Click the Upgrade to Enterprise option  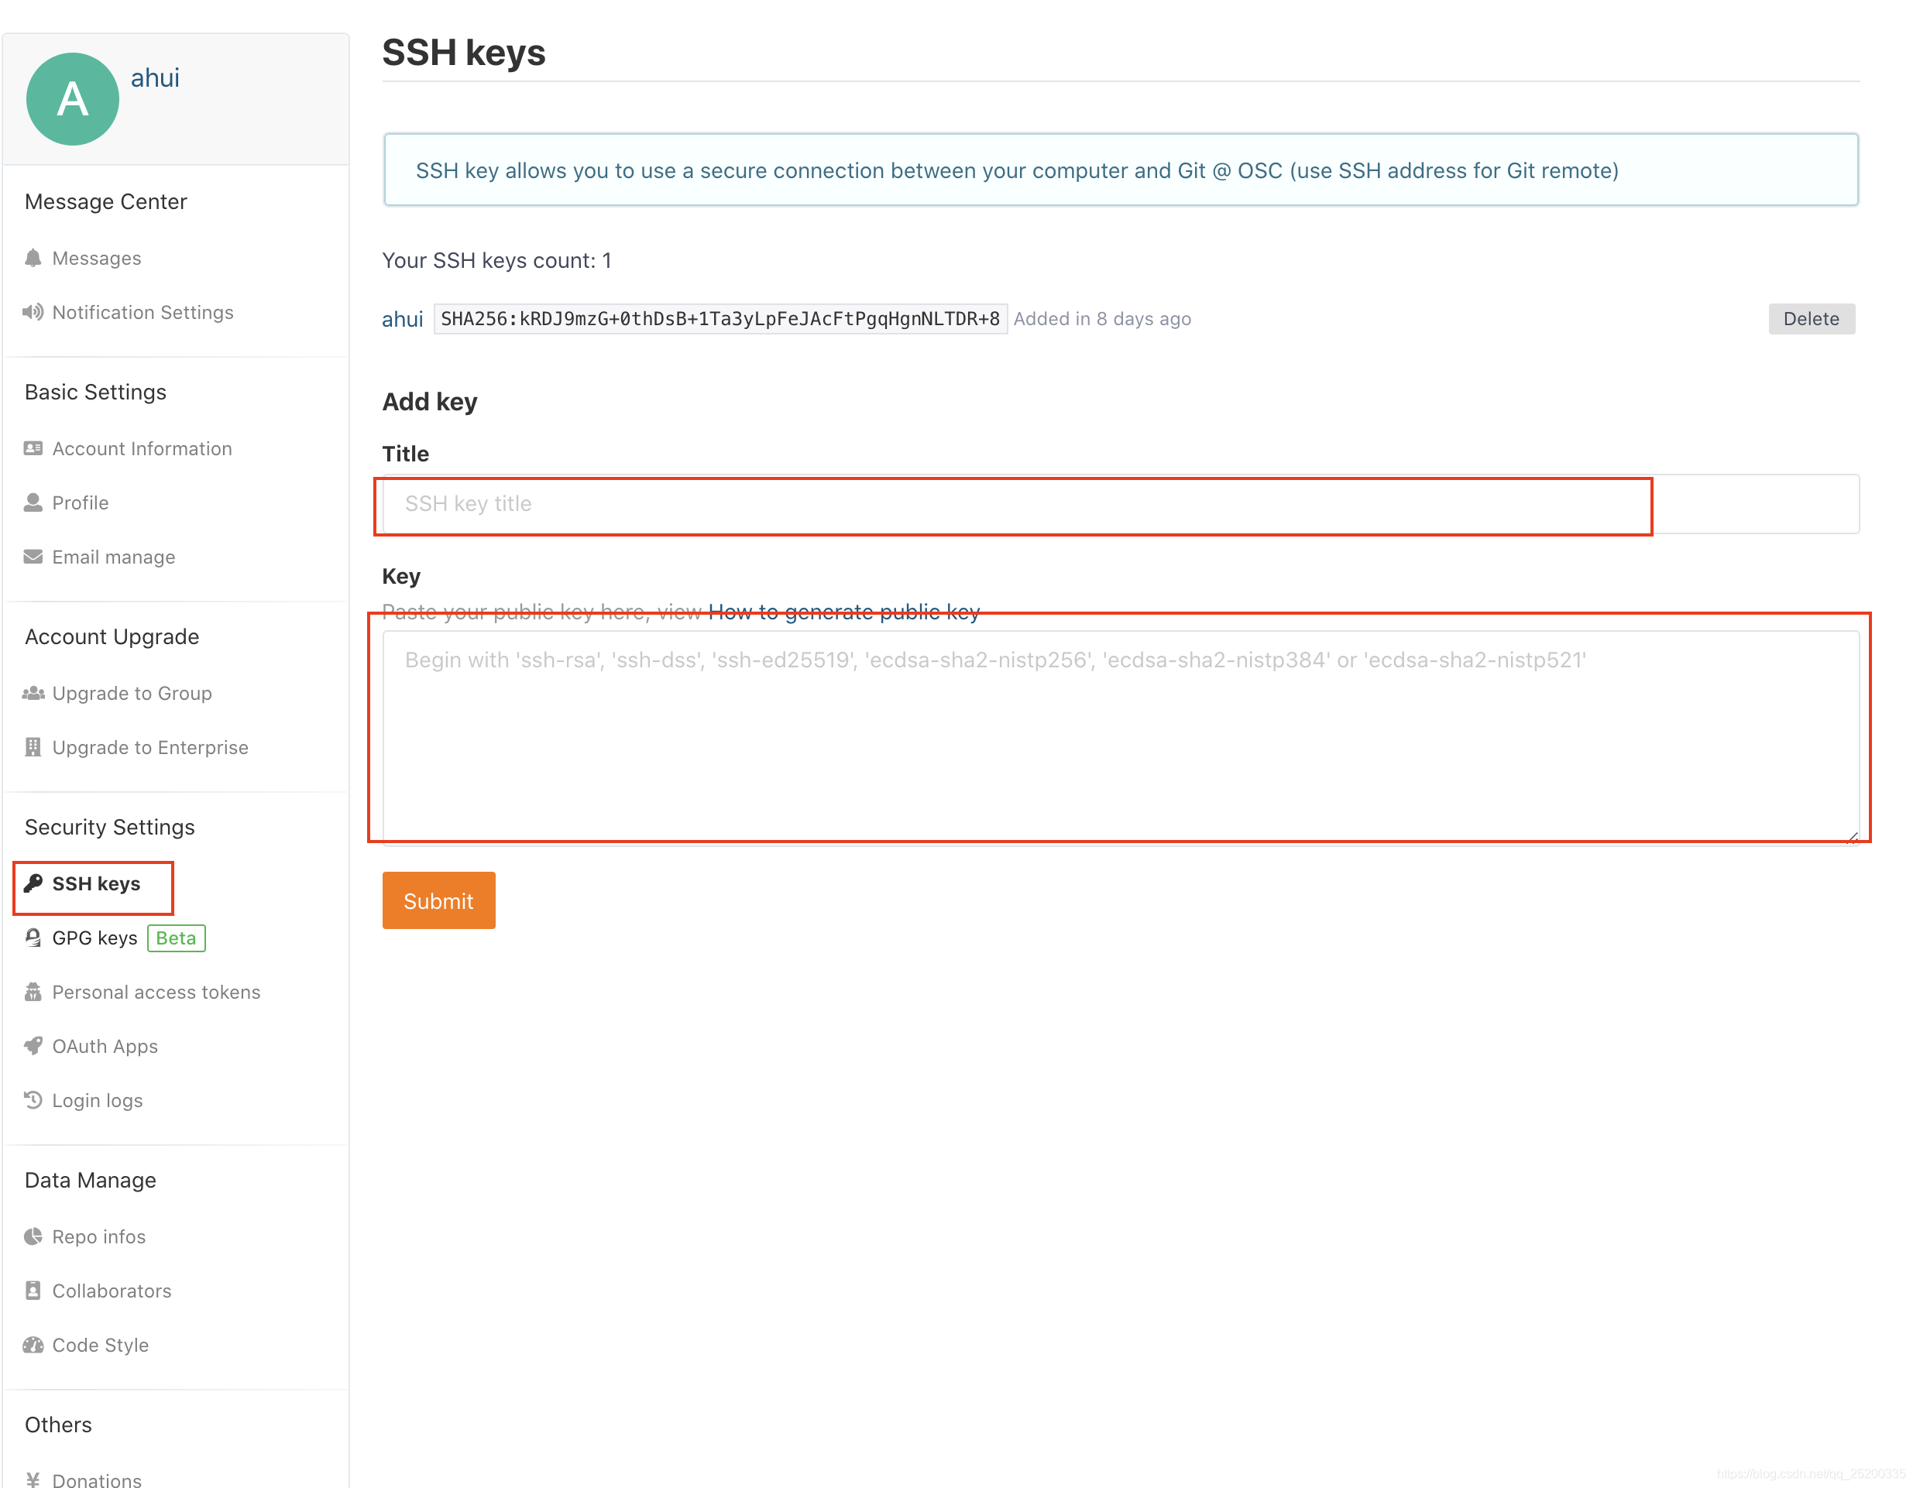pos(149,746)
